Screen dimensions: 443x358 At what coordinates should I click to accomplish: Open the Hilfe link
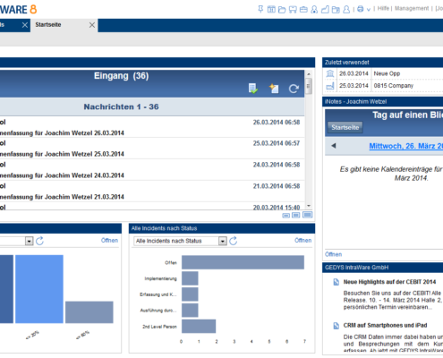[383, 8]
